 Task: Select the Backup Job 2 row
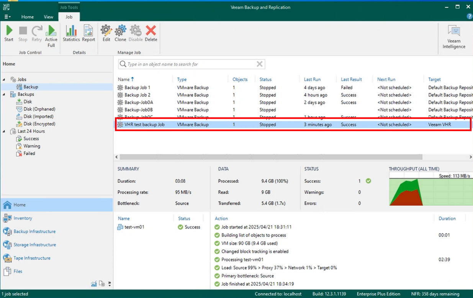tap(294, 95)
